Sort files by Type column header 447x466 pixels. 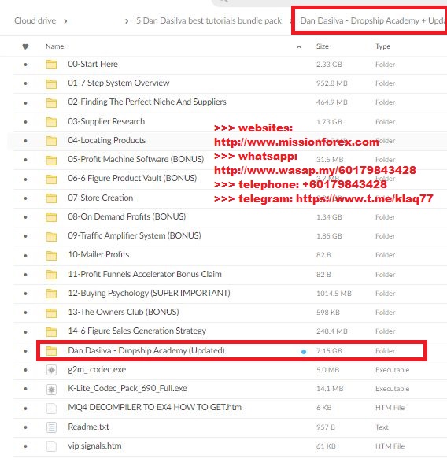click(382, 46)
